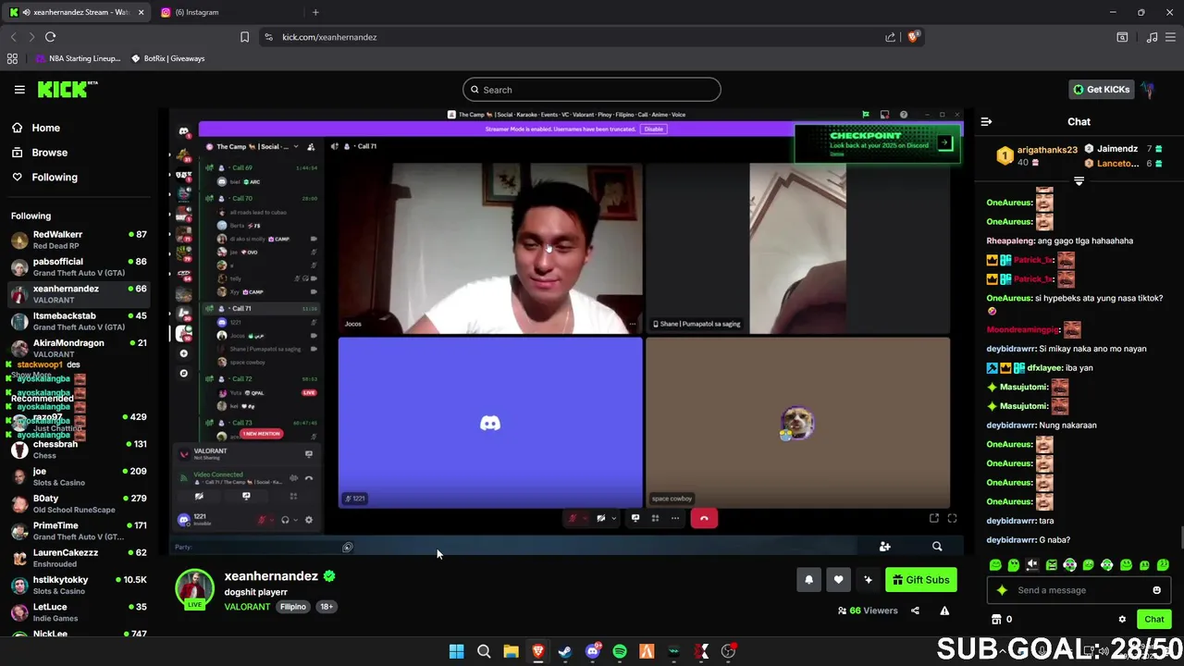The height and width of the screenshot is (666, 1184).
Task: Click the 1 NEW MENTION badge in Discord
Action: pos(261,434)
